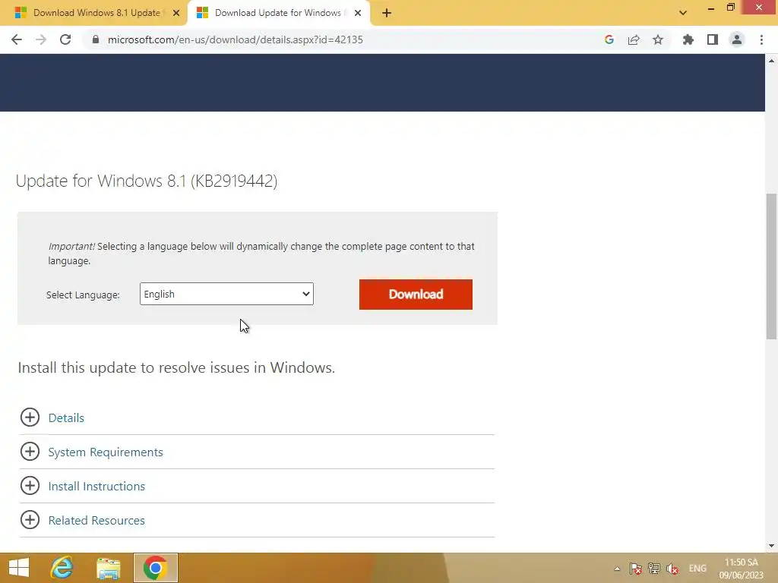
Task: Open the Extensions puzzle icon
Action: [x=688, y=39]
